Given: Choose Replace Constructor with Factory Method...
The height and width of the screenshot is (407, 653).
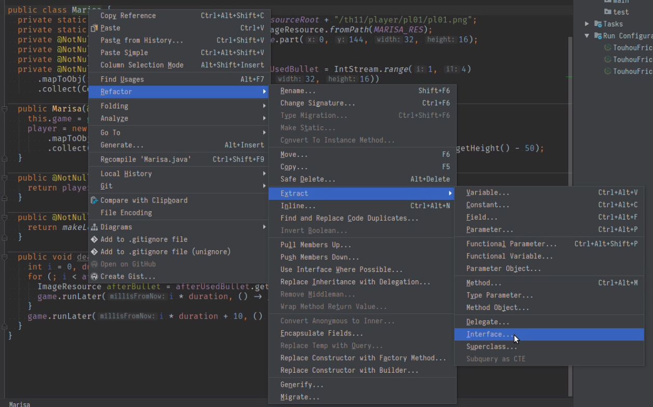Looking at the screenshot, I should click(x=362, y=358).
